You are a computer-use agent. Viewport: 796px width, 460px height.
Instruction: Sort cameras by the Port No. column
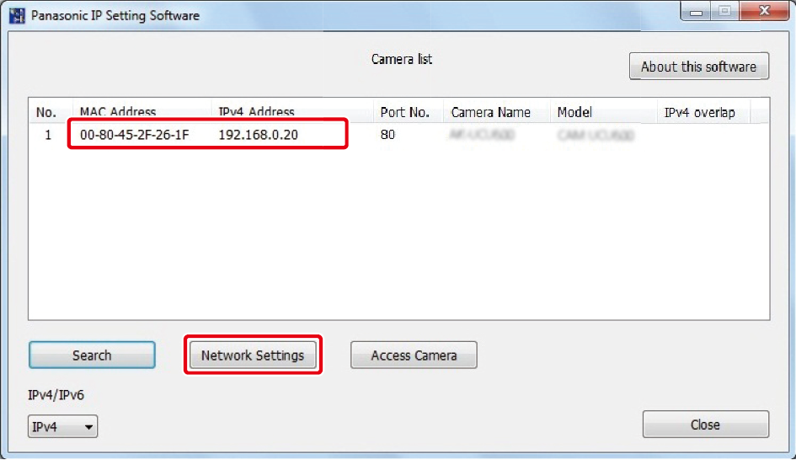click(x=404, y=112)
